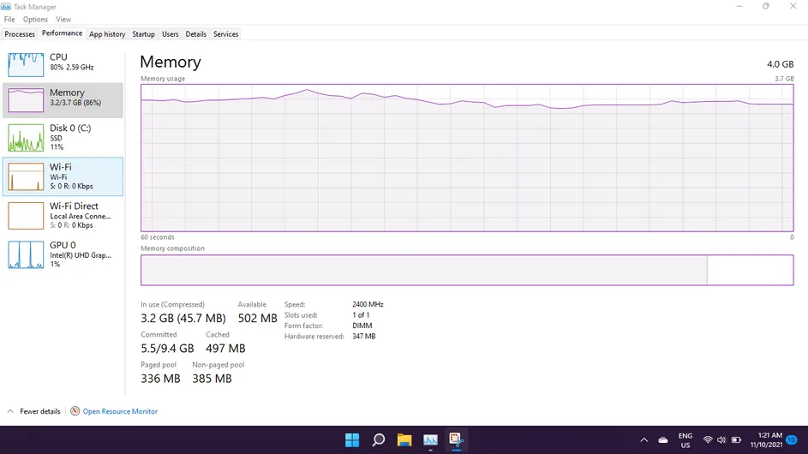Collapse view using Fewer details chevron

coord(11,411)
